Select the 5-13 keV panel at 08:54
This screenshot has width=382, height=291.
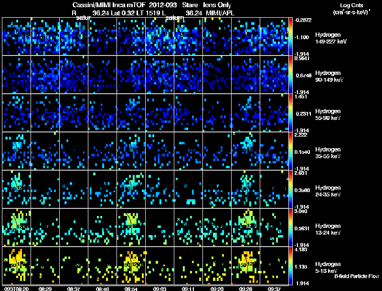tap(131, 266)
